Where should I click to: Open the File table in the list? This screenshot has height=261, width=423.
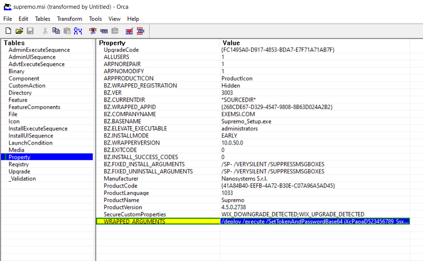(13, 114)
